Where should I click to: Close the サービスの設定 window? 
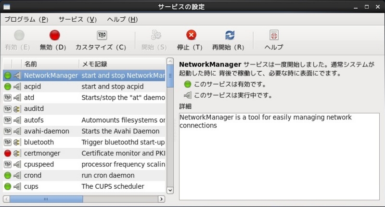pyautogui.click(x=378, y=7)
